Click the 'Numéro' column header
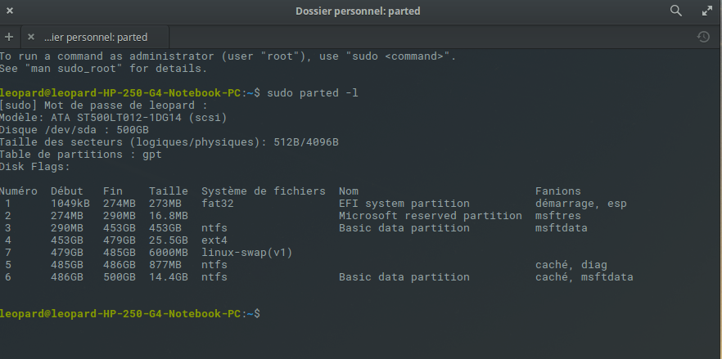The image size is (722, 359). coord(20,191)
